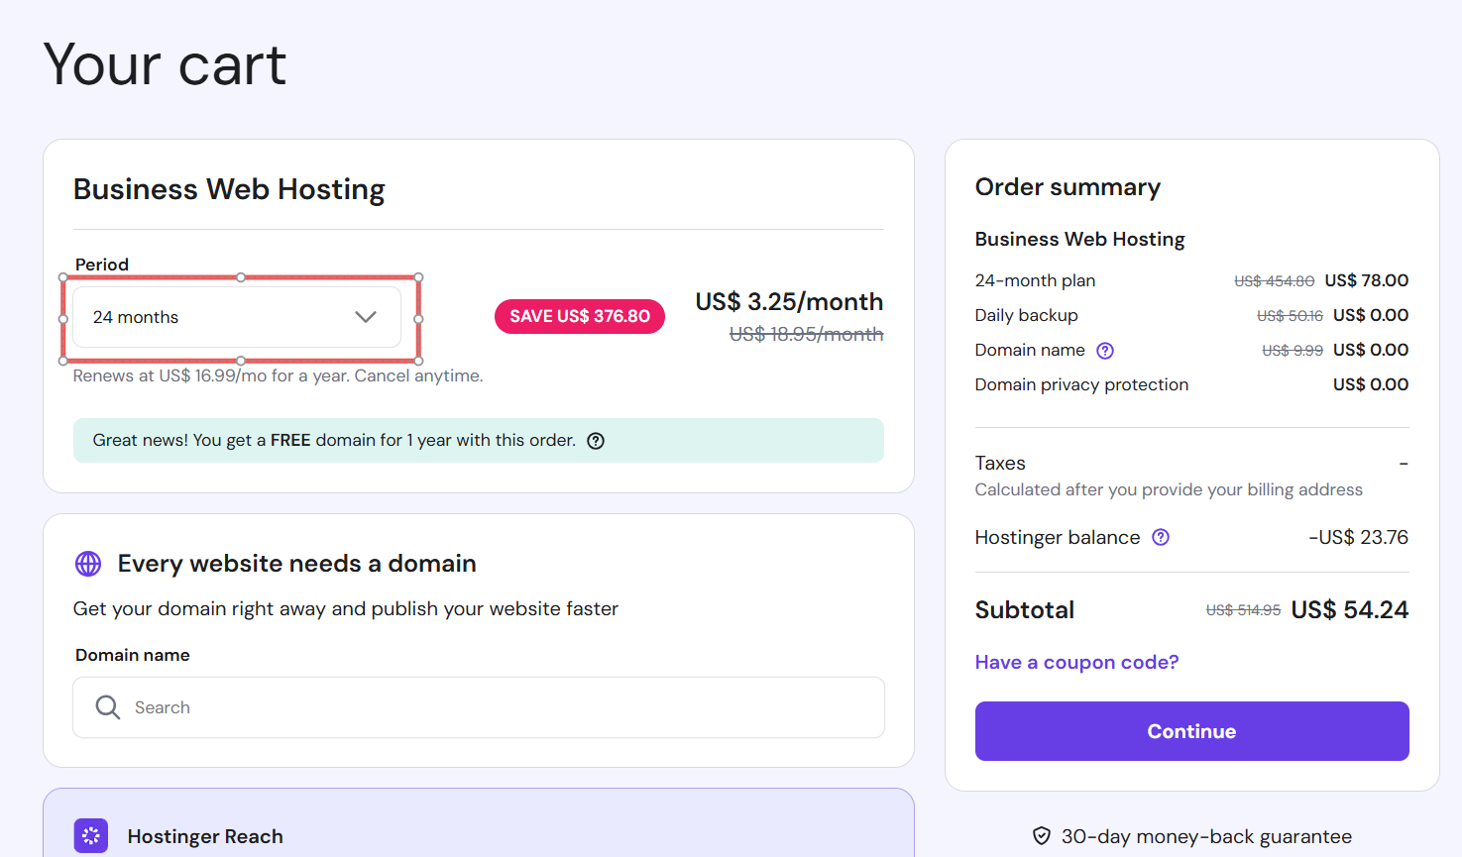This screenshot has height=857, width=1462.
Task: Click the struck-through US$ 18.95/month price
Action: tap(806, 335)
